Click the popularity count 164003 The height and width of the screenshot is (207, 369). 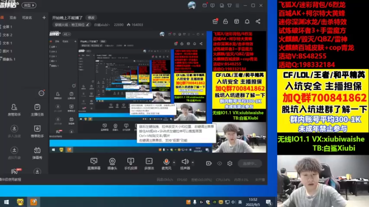(x=135, y=25)
